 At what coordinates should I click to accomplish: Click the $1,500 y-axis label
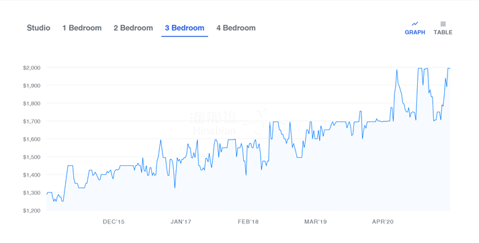tap(32, 157)
